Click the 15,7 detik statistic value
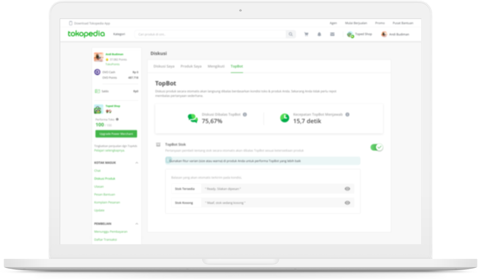 [x=307, y=121]
